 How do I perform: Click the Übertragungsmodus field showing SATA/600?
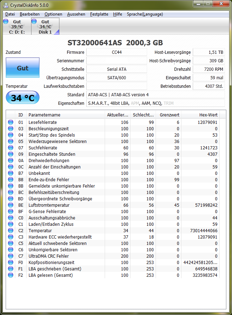[117, 78]
